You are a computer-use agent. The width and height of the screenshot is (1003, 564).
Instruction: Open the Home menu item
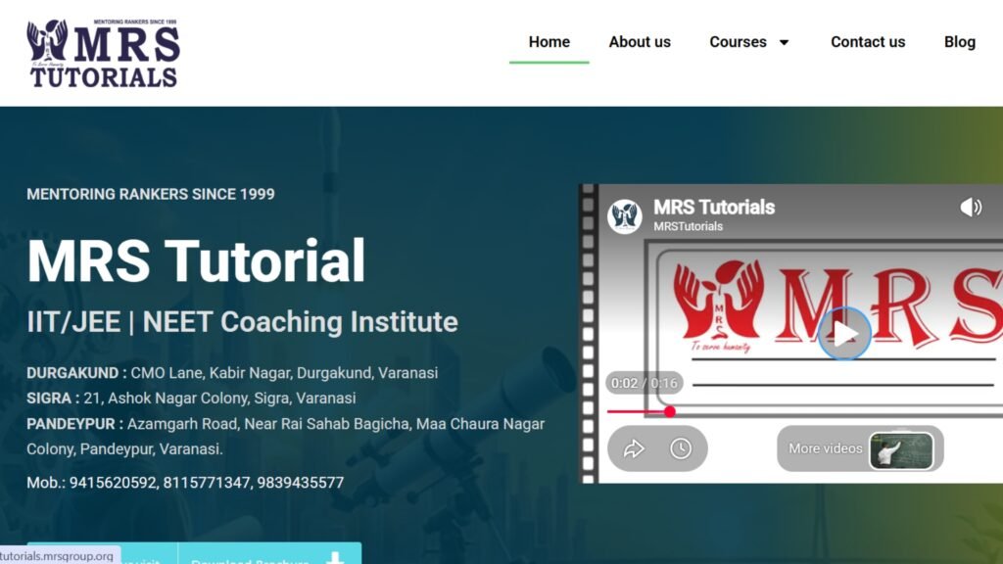point(549,42)
